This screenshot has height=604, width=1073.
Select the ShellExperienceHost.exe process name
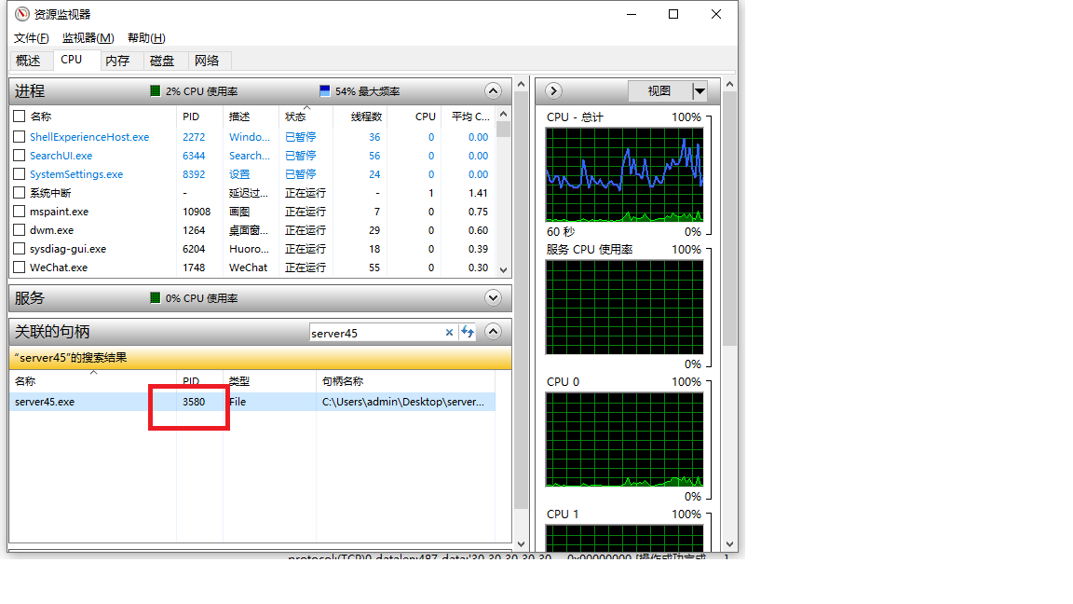[89, 137]
